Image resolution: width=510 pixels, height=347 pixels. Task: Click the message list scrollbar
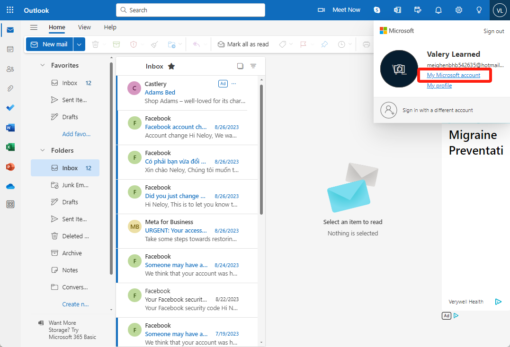point(261,149)
